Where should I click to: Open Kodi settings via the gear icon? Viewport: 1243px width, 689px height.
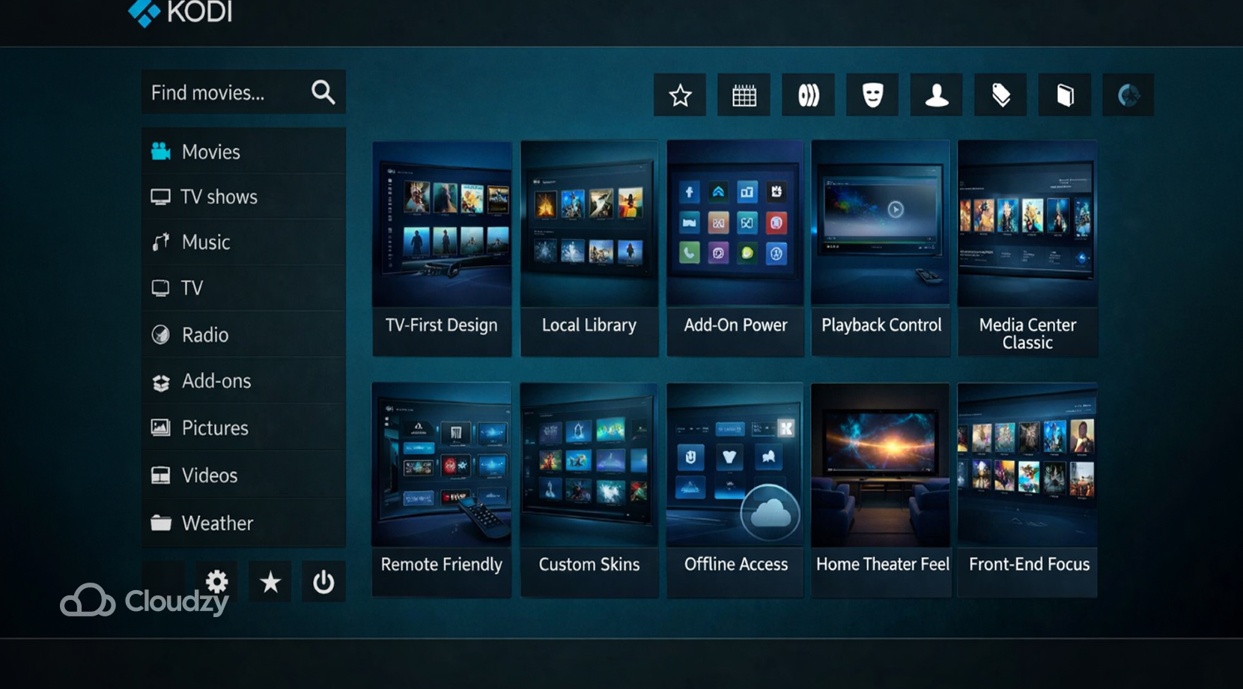click(216, 582)
